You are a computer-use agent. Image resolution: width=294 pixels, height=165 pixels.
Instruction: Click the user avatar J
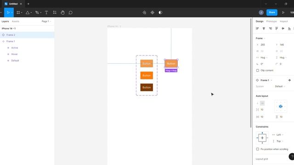(261, 12)
